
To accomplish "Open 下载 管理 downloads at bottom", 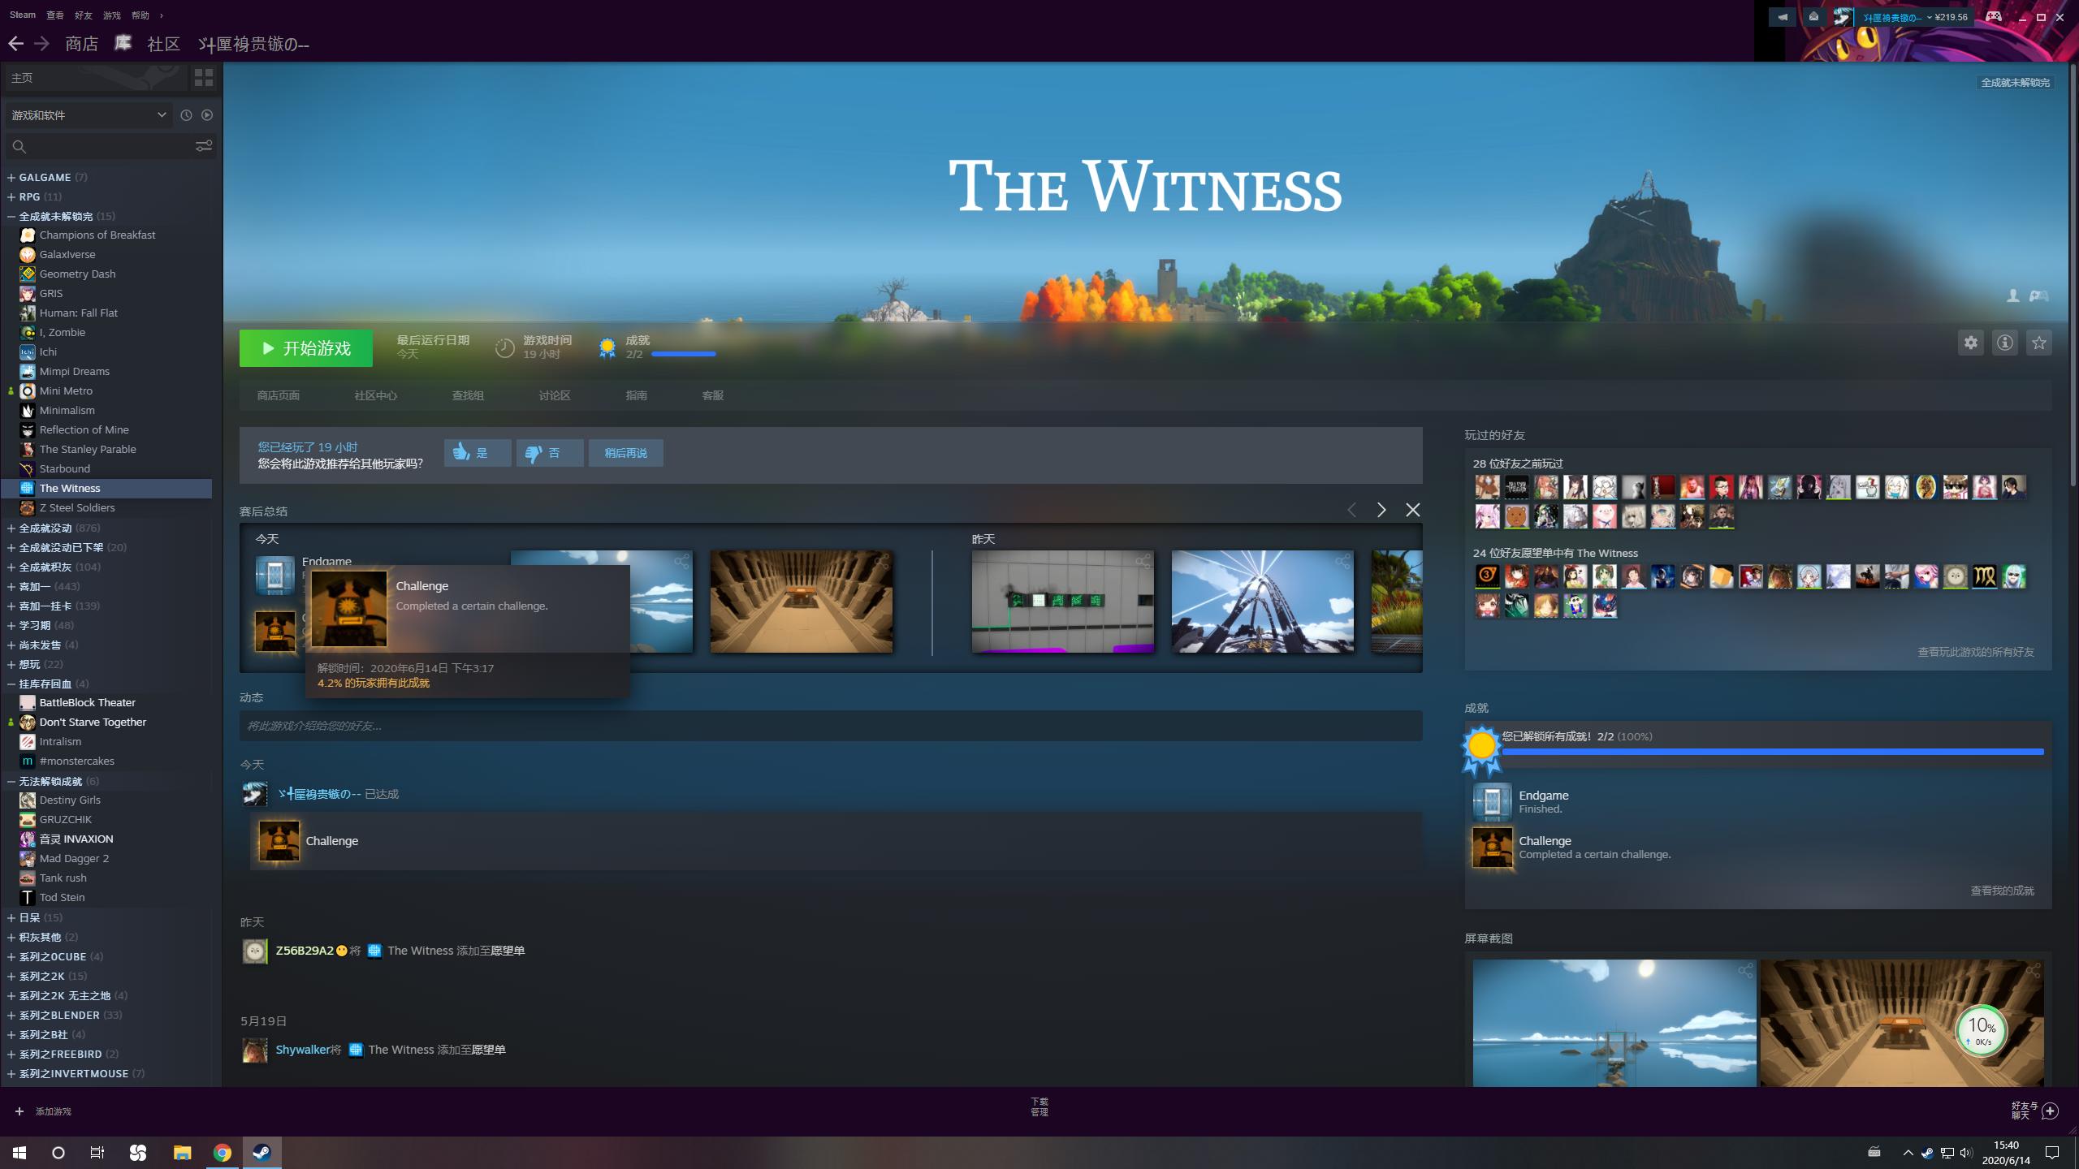I will 1039,1107.
